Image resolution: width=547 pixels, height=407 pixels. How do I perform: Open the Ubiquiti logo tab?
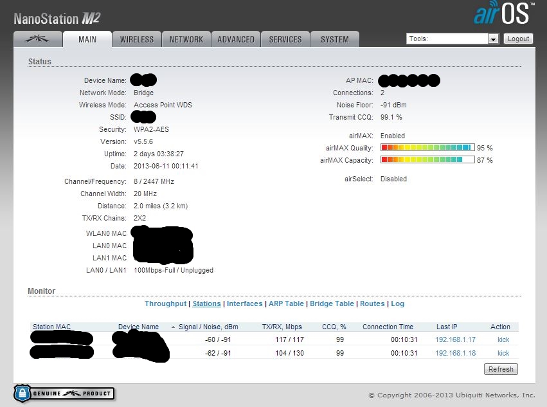coord(38,39)
